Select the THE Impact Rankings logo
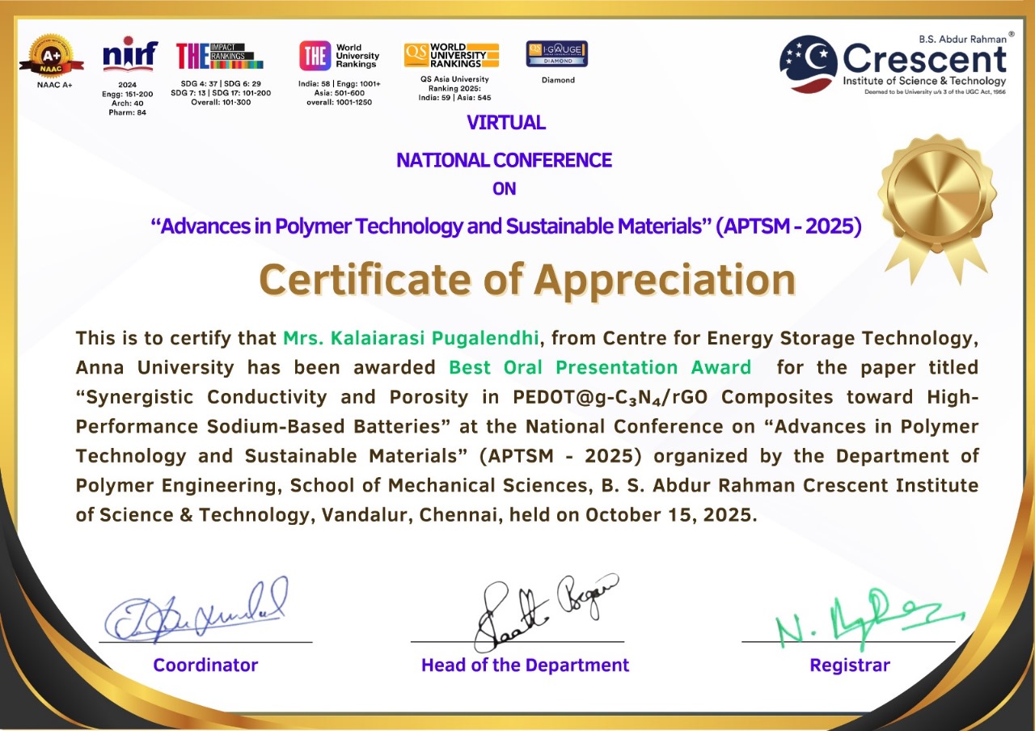The height and width of the screenshot is (731, 1035). click(220, 55)
